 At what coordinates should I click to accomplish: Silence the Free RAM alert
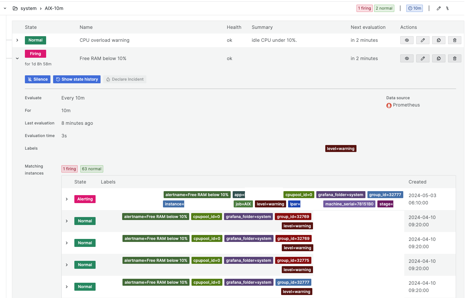coord(38,79)
